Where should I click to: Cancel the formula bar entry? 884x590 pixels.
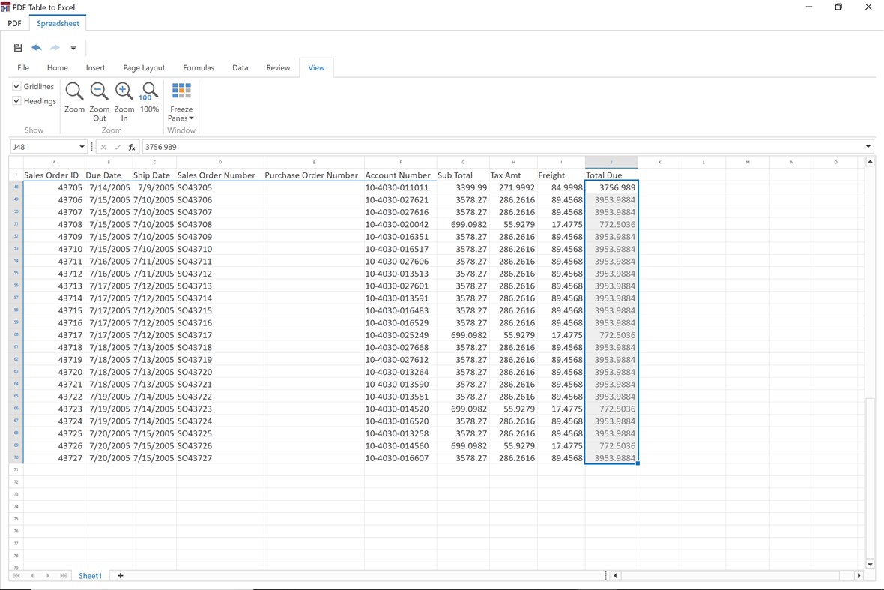click(103, 147)
